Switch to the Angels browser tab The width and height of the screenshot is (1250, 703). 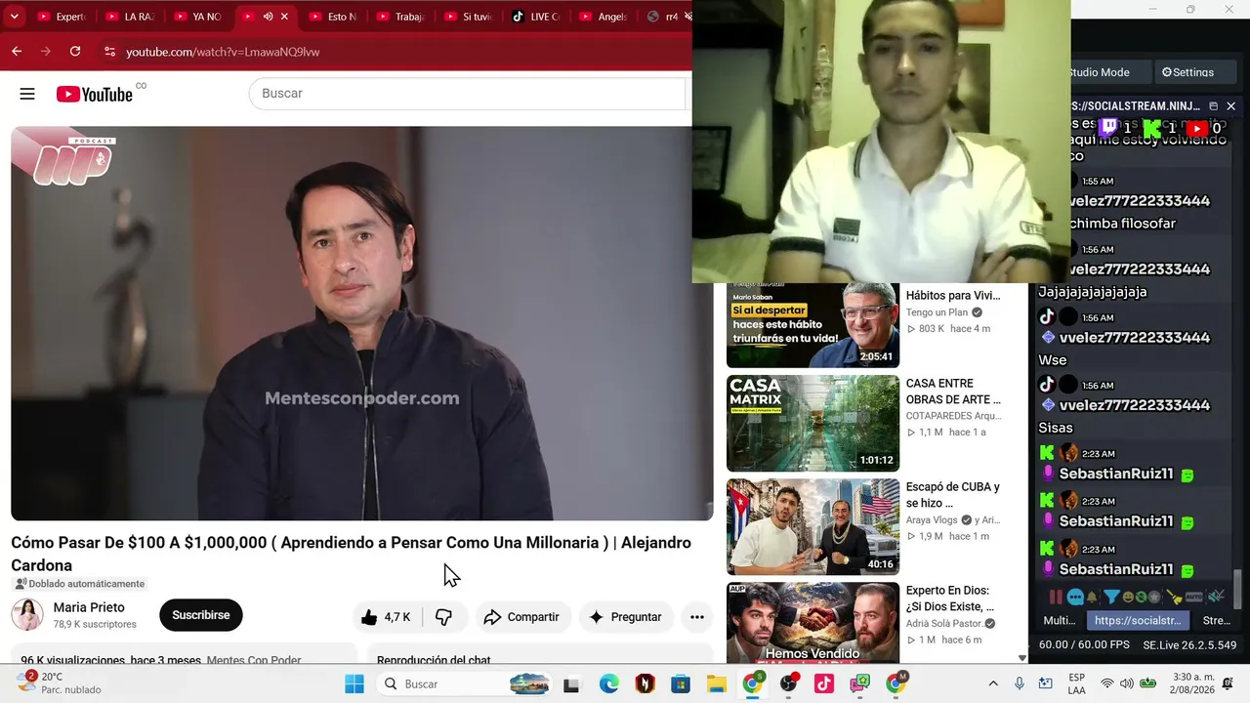(x=603, y=17)
